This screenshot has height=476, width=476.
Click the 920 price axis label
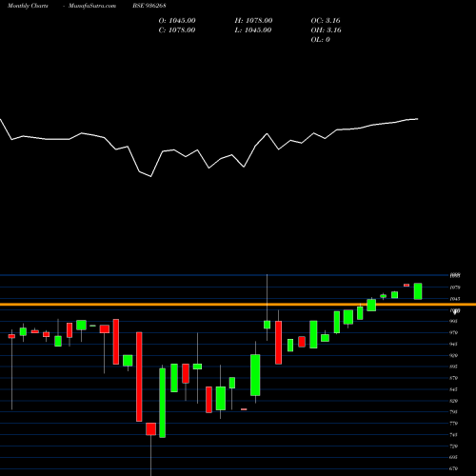[454, 355]
